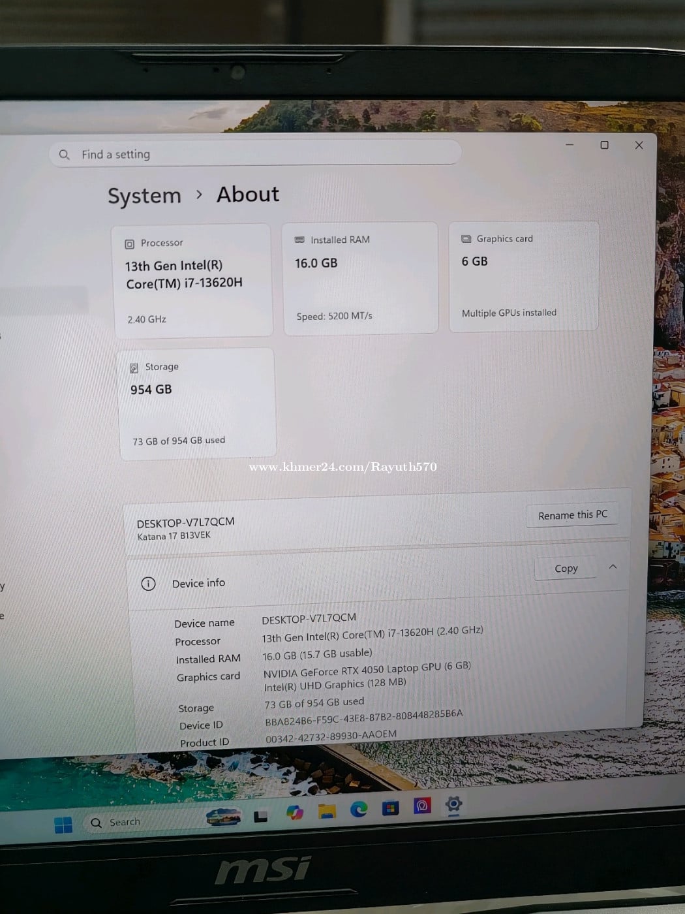The height and width of the screenshot is (914, 685).
Task: Select the Product ID value text
Action: 331,736
